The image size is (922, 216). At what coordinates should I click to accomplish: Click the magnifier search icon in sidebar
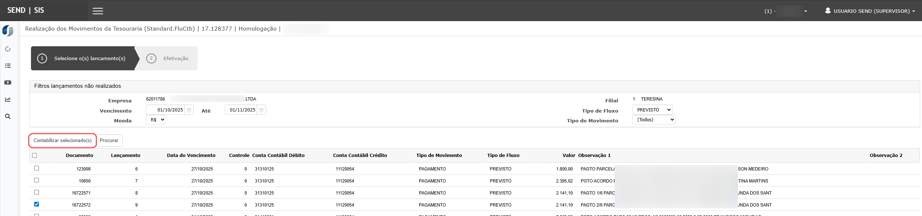8,117
